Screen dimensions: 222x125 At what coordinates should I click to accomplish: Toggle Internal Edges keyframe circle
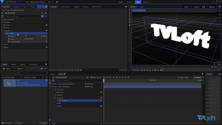[x=9, y=42]
